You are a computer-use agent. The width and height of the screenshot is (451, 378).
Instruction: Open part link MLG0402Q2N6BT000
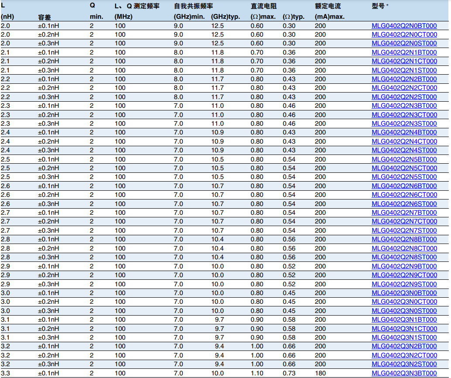(404, 186)
